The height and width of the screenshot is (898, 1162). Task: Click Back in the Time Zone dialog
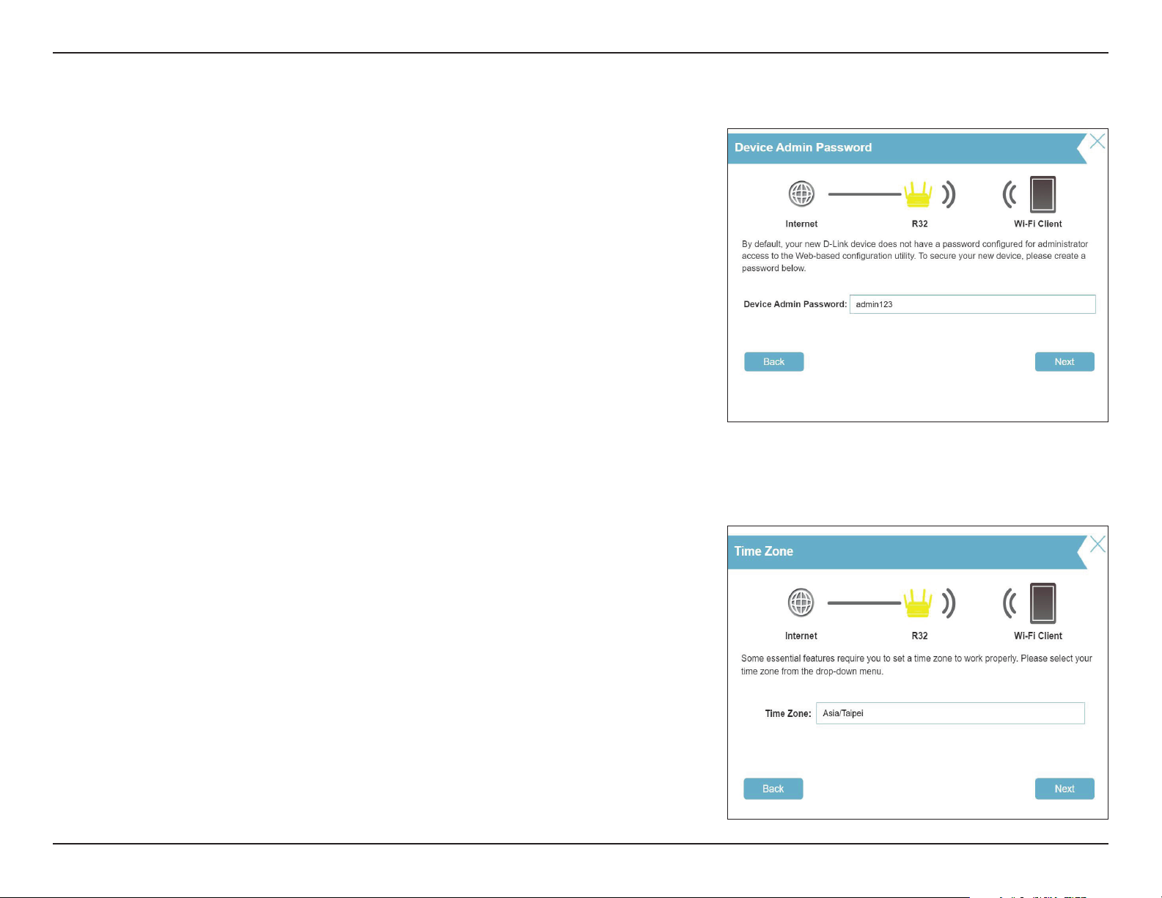coord(773,789)
